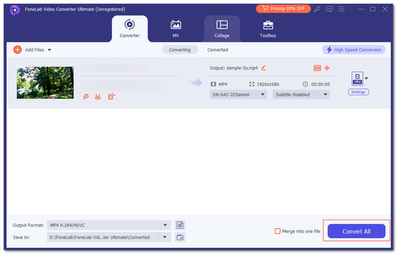Click the MP4 film strip icon
This screenshot has height=254, width=397.
click(214, 84)
